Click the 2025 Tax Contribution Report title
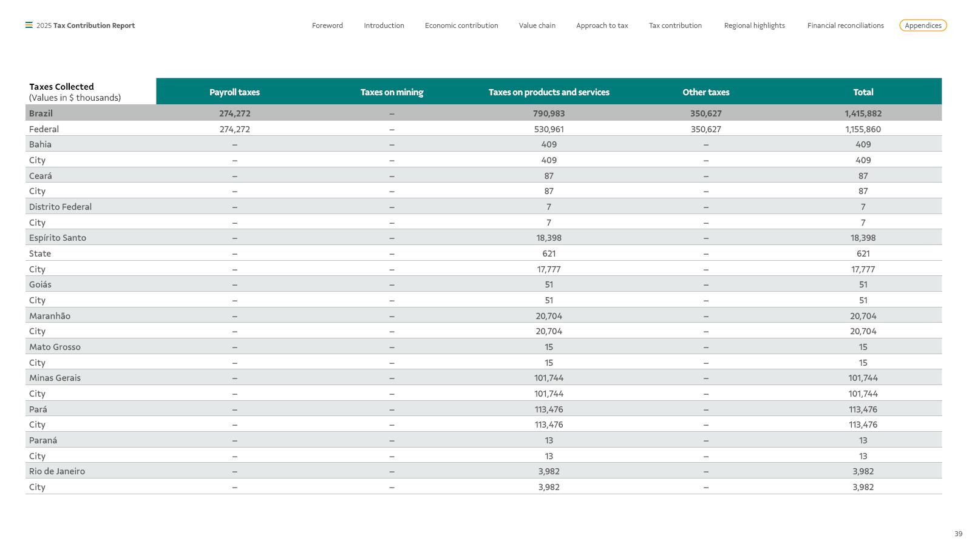972x544 pixels. [86, 25]
